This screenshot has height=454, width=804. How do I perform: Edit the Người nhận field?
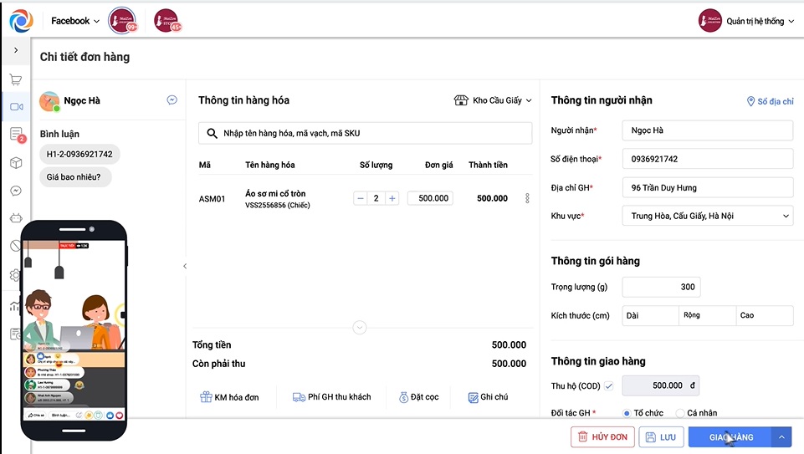tap(708, 130)
